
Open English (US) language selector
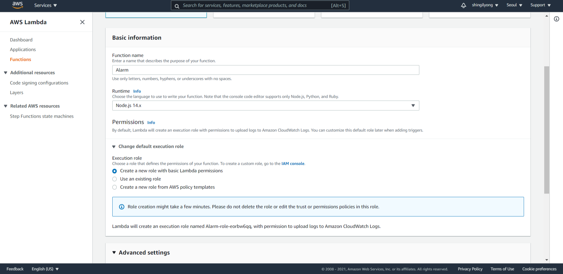tap(45, 269)
